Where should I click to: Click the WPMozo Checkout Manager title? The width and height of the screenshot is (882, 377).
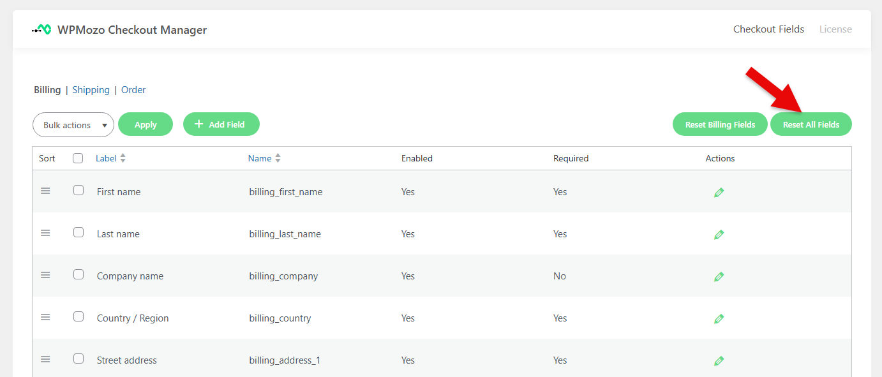(x=132, y=30)
